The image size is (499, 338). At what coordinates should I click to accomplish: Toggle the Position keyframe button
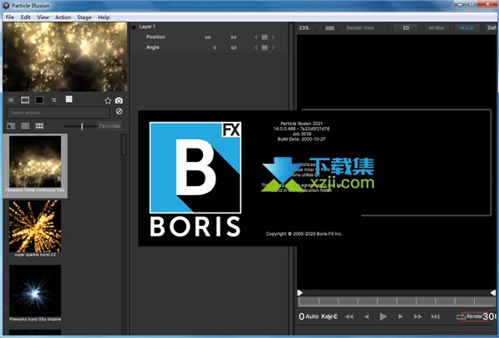[264, 37]
